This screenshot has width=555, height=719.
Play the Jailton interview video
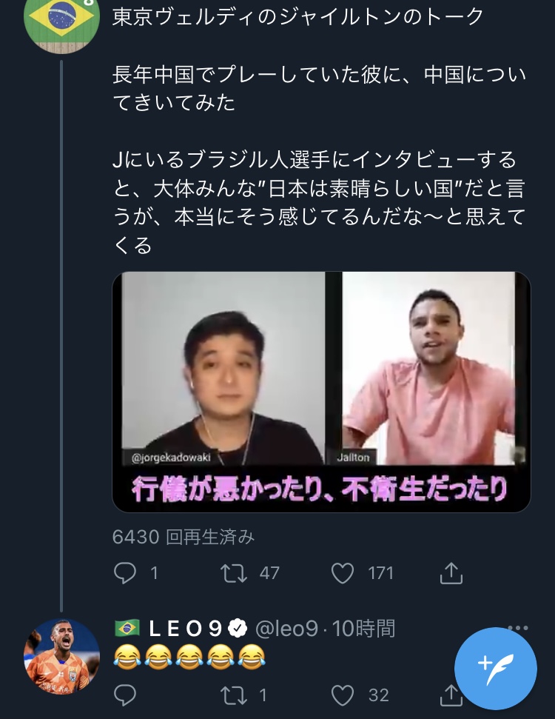[321, 392]
